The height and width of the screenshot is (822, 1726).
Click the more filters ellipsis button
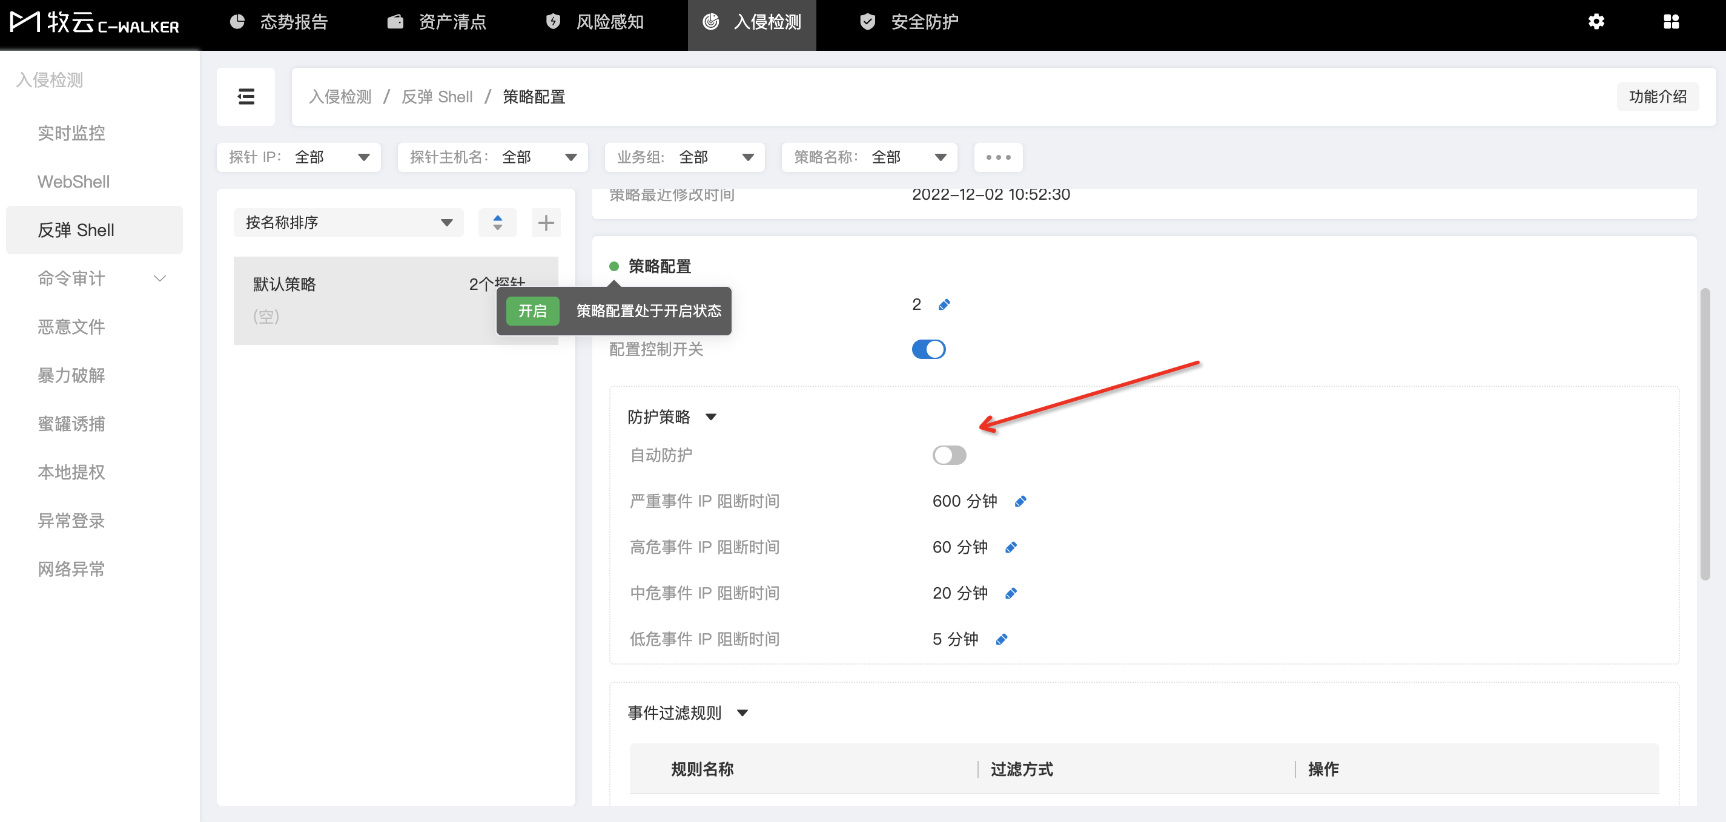(997, 157)
